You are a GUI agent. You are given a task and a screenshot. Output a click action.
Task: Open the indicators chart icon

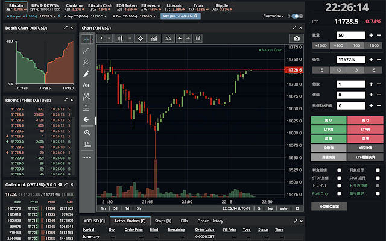tap(154, 38)
